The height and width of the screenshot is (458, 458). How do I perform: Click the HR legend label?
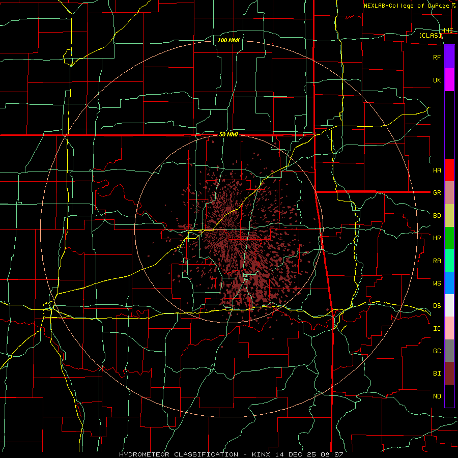point(437,238)
